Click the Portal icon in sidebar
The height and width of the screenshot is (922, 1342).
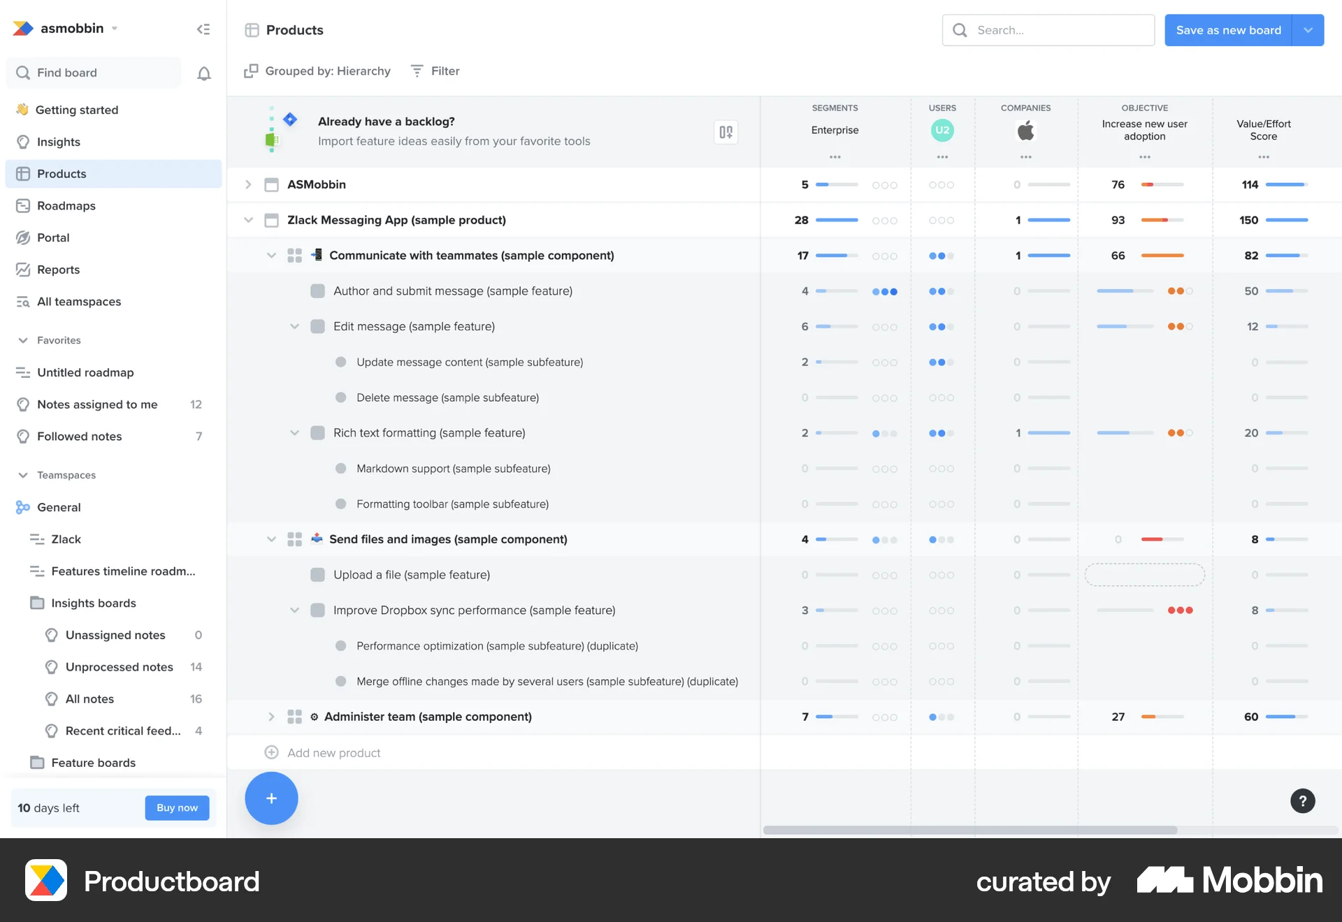[23, 237]
